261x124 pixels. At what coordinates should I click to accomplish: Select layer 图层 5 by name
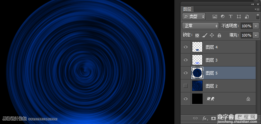click(x=212, y=73)
